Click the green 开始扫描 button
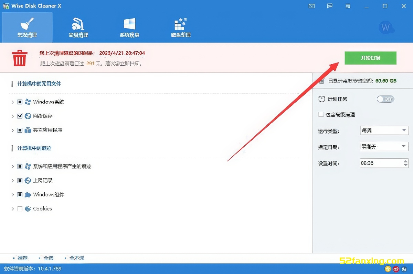This screenshot has width=413, height=274. [x=370, y=58]
